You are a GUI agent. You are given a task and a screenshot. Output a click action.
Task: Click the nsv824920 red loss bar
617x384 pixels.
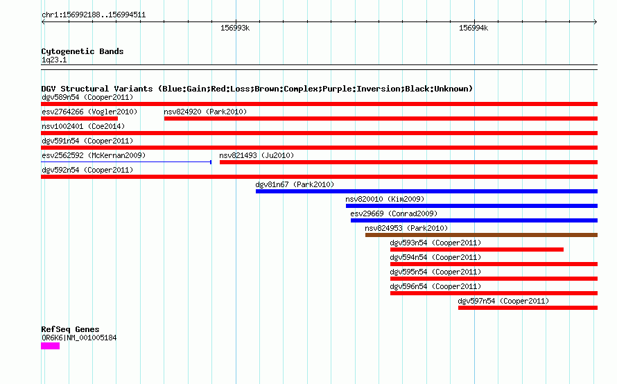381,119
